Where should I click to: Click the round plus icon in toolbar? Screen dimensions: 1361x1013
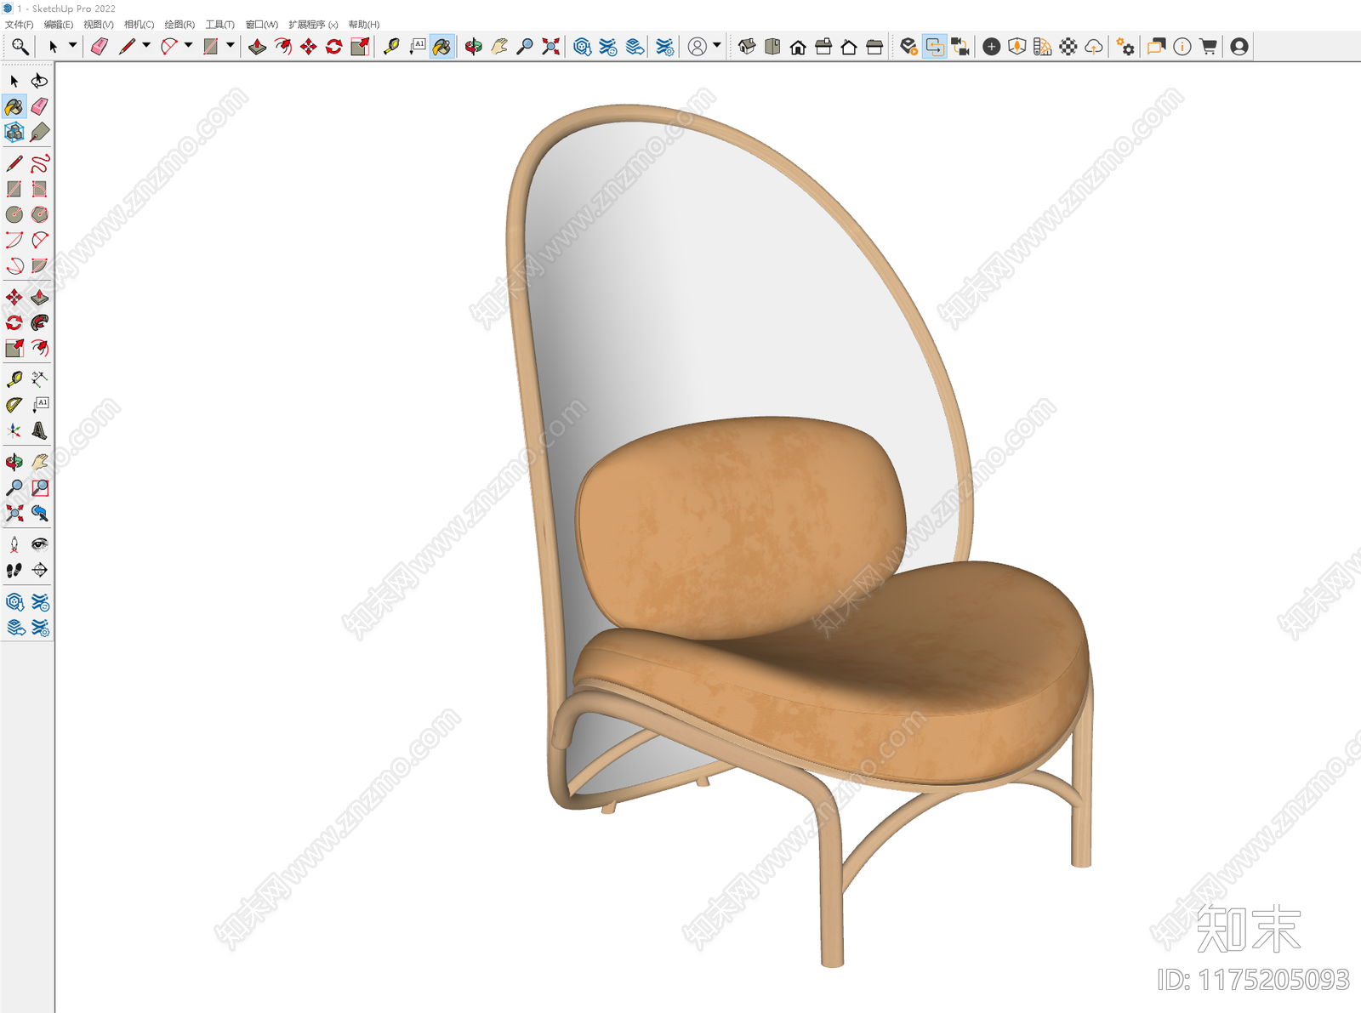pyautogui.click(x=992, y=47)
